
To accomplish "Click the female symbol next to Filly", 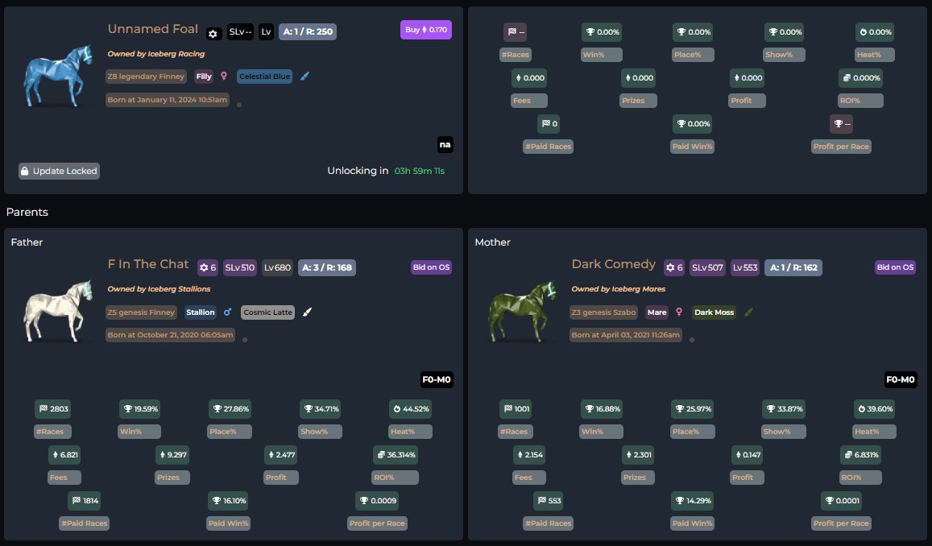I will pos(224,76).
